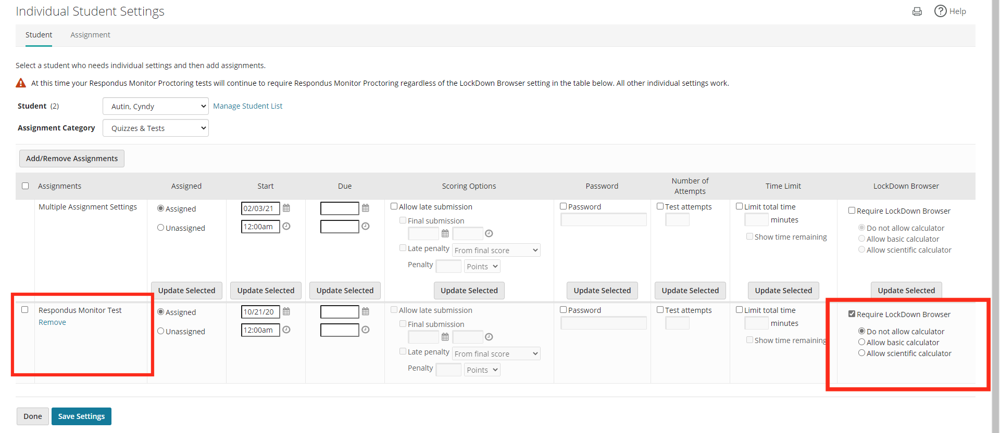Click the print icon near Help
This screenshot has width=1000, height=433.
coord(917,11)
